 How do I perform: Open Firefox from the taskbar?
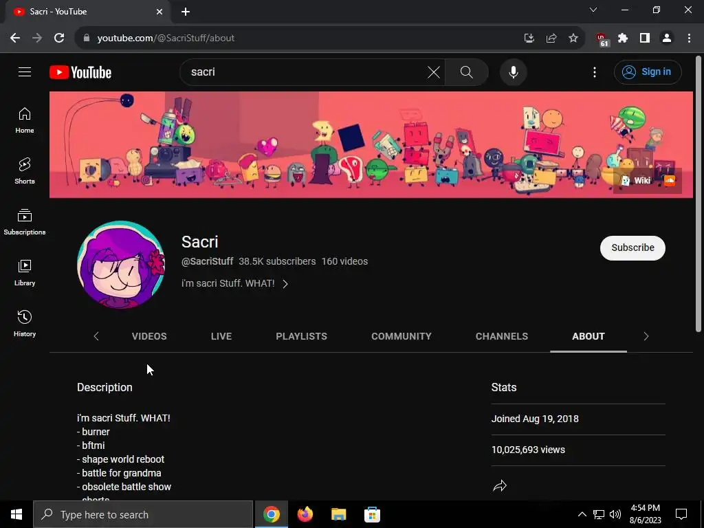(x=305, y=514)
